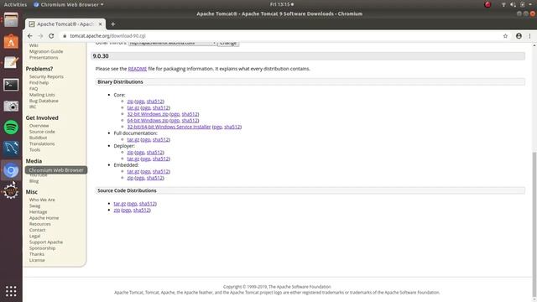Screen dimensions: 537x302
Task: Open the volume icon in the top bar
Action: click(x=513, y=4)
